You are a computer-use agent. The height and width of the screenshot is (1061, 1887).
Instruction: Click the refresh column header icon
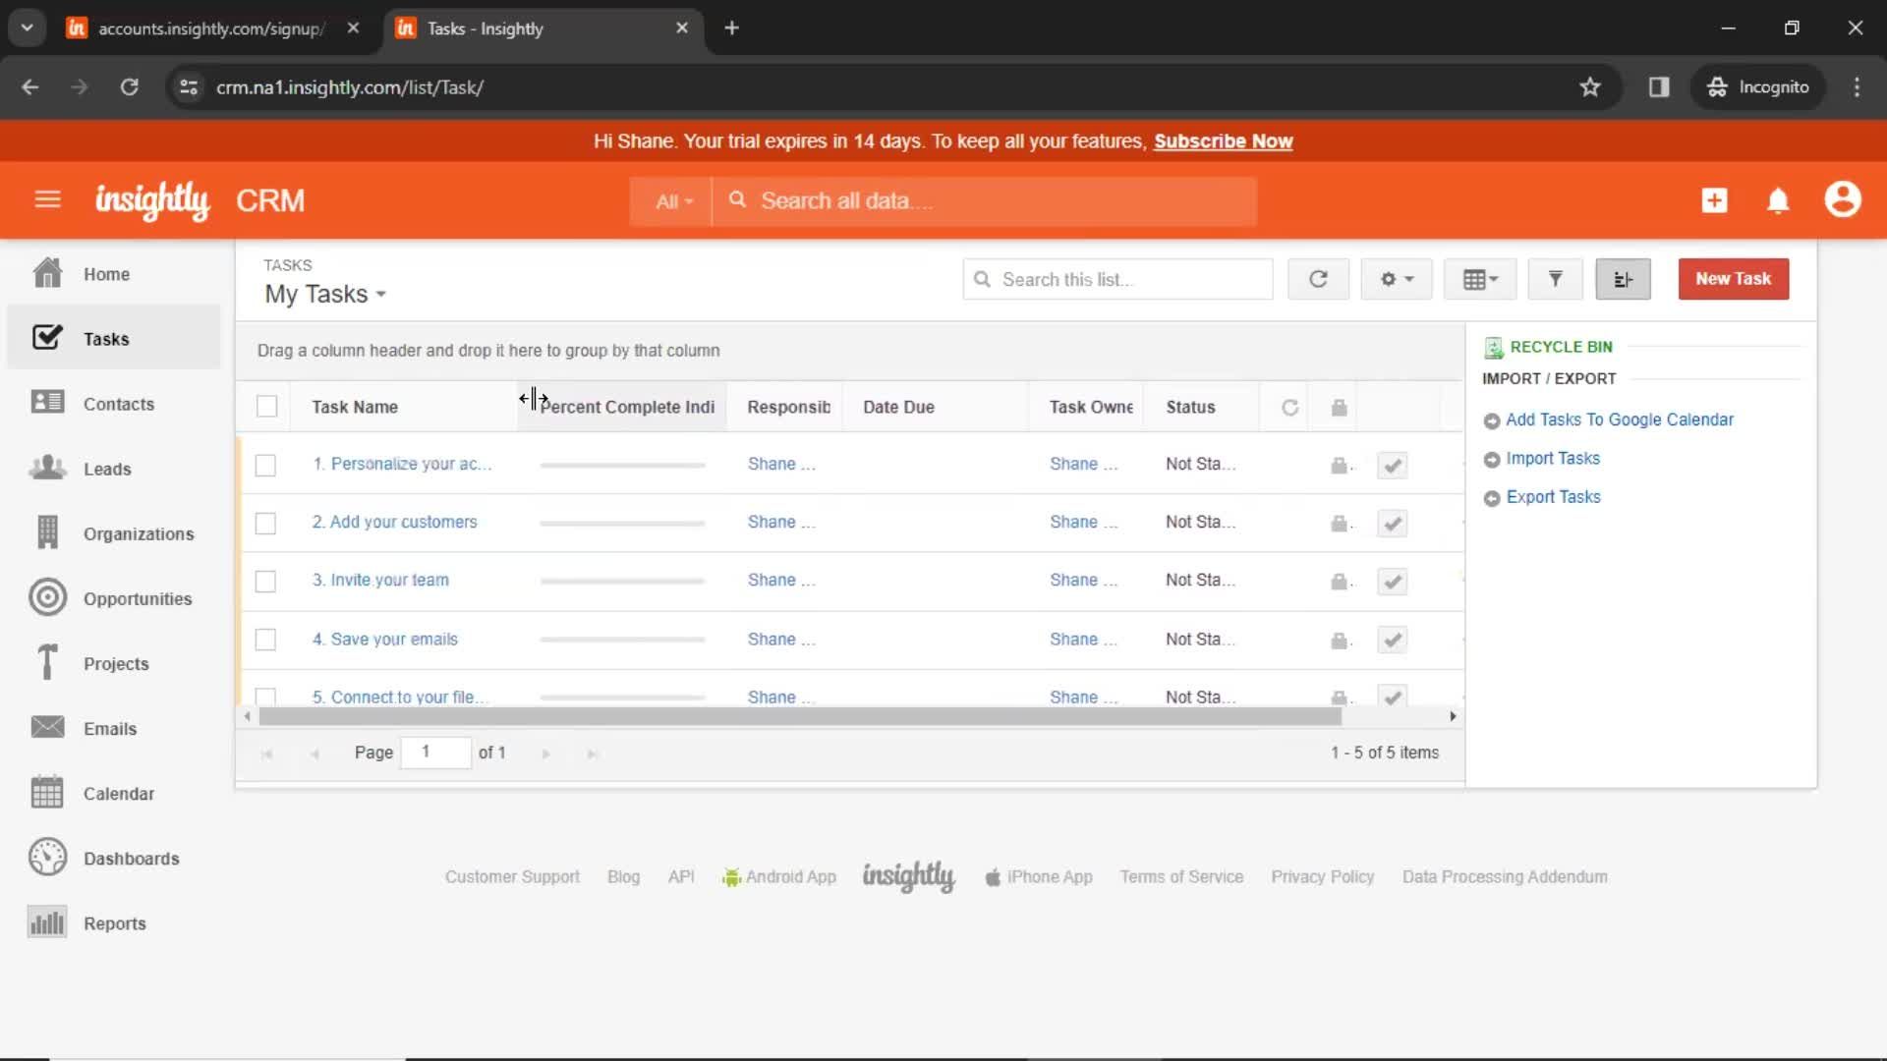click(x=1289, y=407)
